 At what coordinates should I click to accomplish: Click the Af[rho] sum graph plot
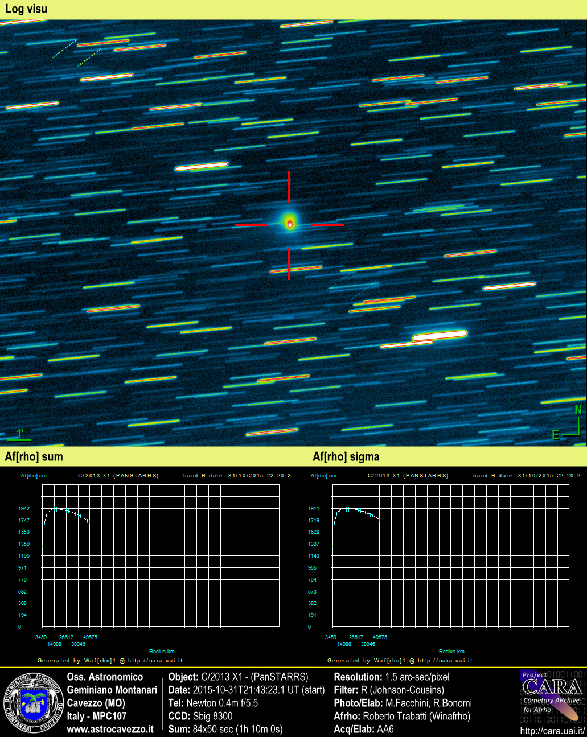(161, 555)
